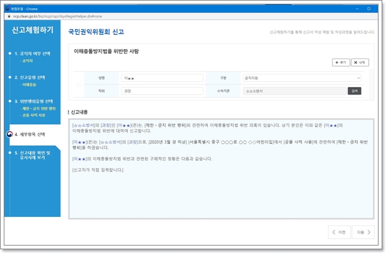
Task: Go to previous step with 이전 button
Action: (x=339, y=232)
